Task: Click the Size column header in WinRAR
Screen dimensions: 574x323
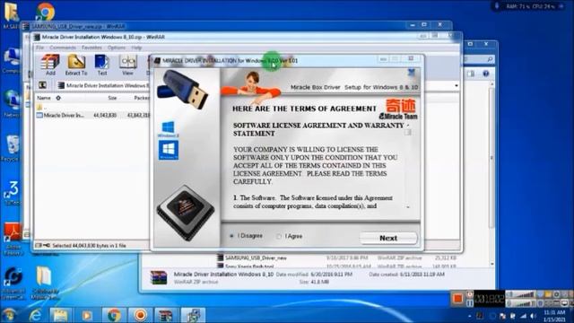Action: coord(112,98)
